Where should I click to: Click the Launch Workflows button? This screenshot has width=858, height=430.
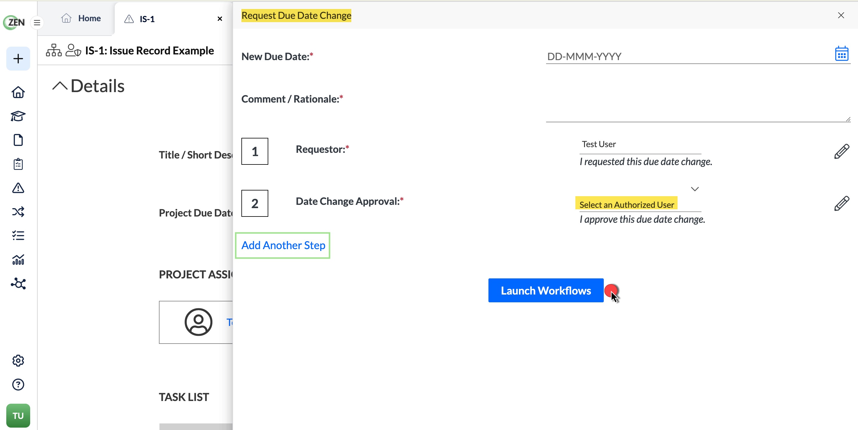(546, 290)
